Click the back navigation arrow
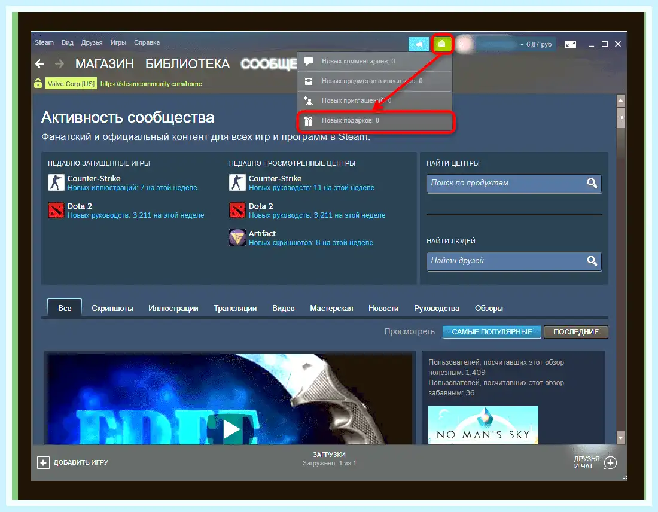 click(x=40, y=64)
